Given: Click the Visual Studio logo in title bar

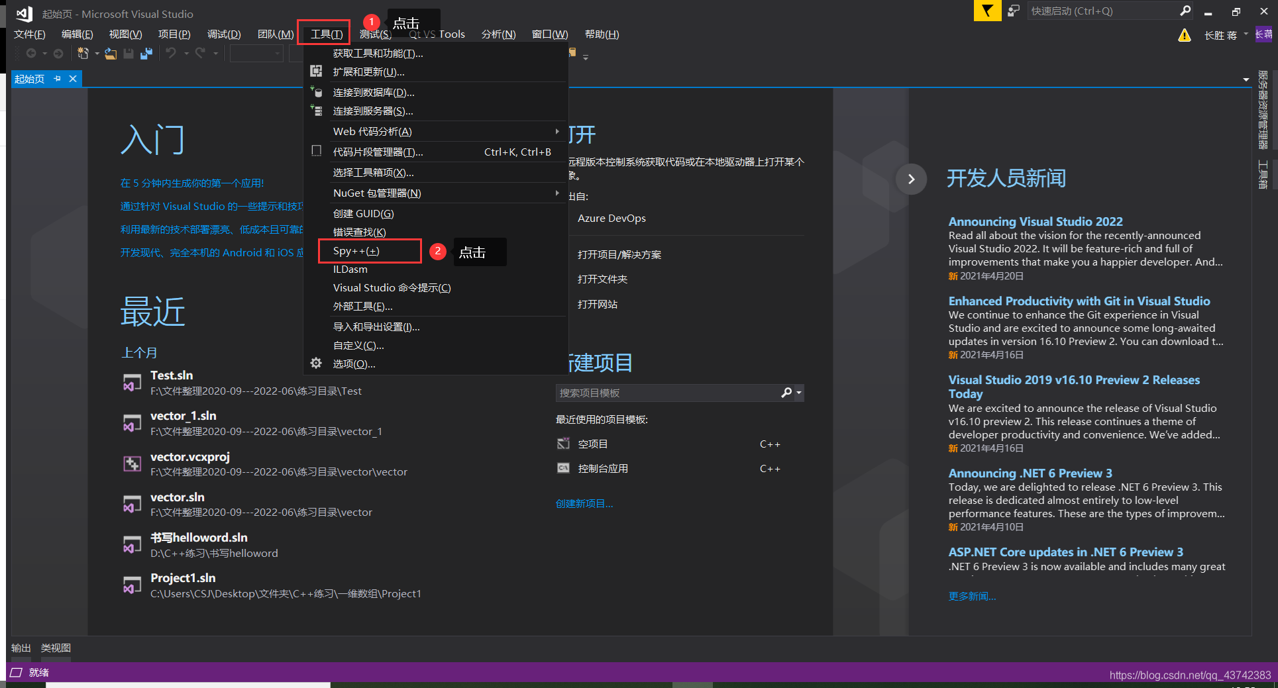Looking at the screenshot, I should coord(25,13).
